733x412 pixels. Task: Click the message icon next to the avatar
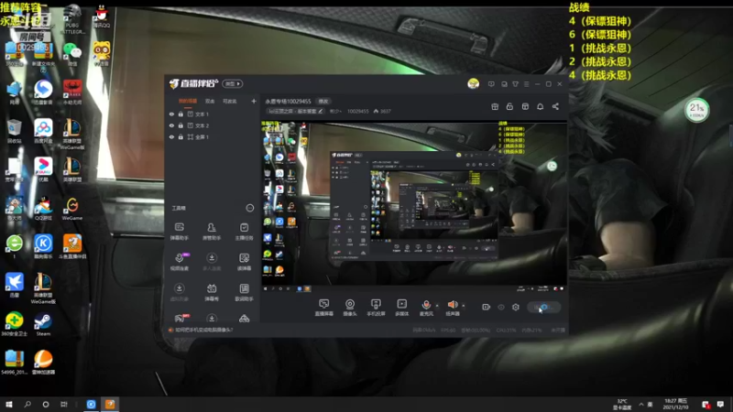[491, 84]
